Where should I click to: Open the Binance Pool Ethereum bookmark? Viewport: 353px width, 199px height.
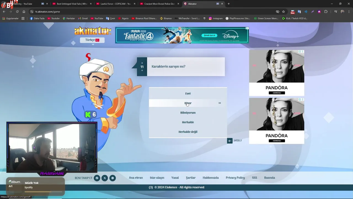[x=144, y=19]
